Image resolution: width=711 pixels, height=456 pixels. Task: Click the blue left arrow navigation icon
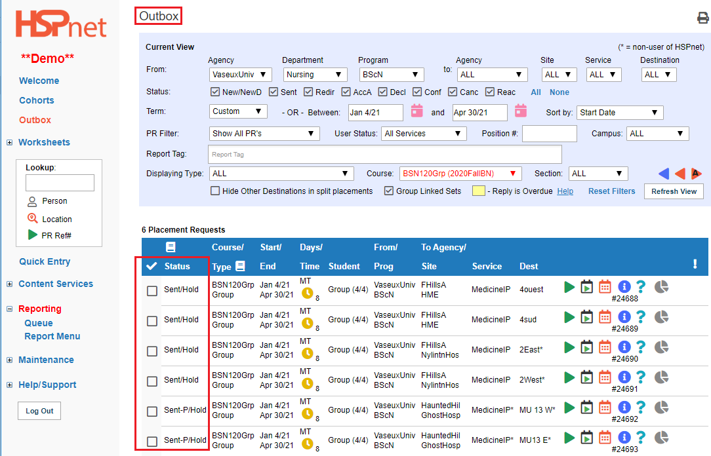coord(664,174)
